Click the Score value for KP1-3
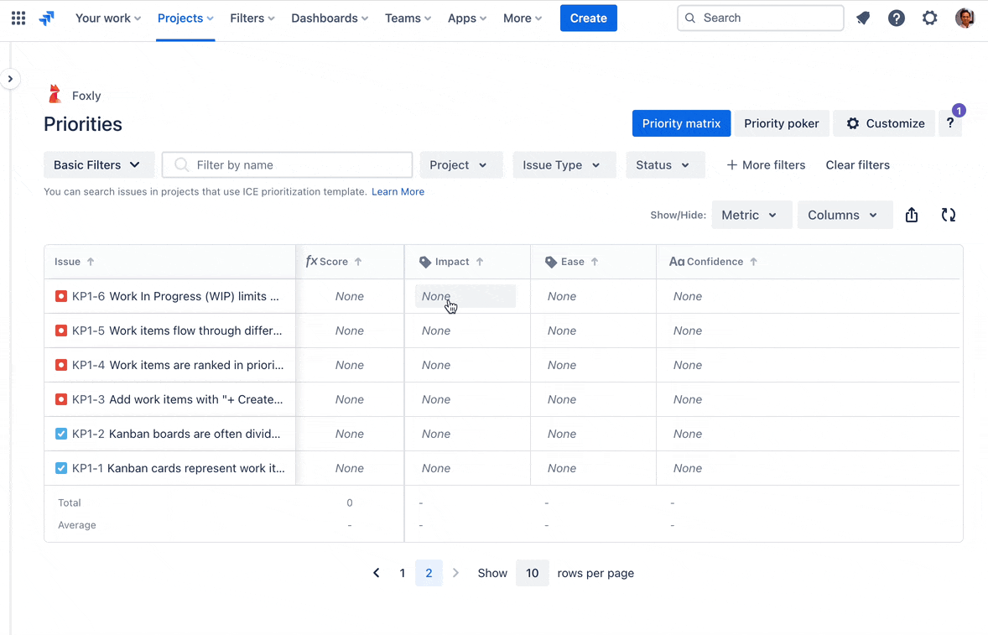Image resolution: width=988 pixels, height=635 pixels. (350, 399)
